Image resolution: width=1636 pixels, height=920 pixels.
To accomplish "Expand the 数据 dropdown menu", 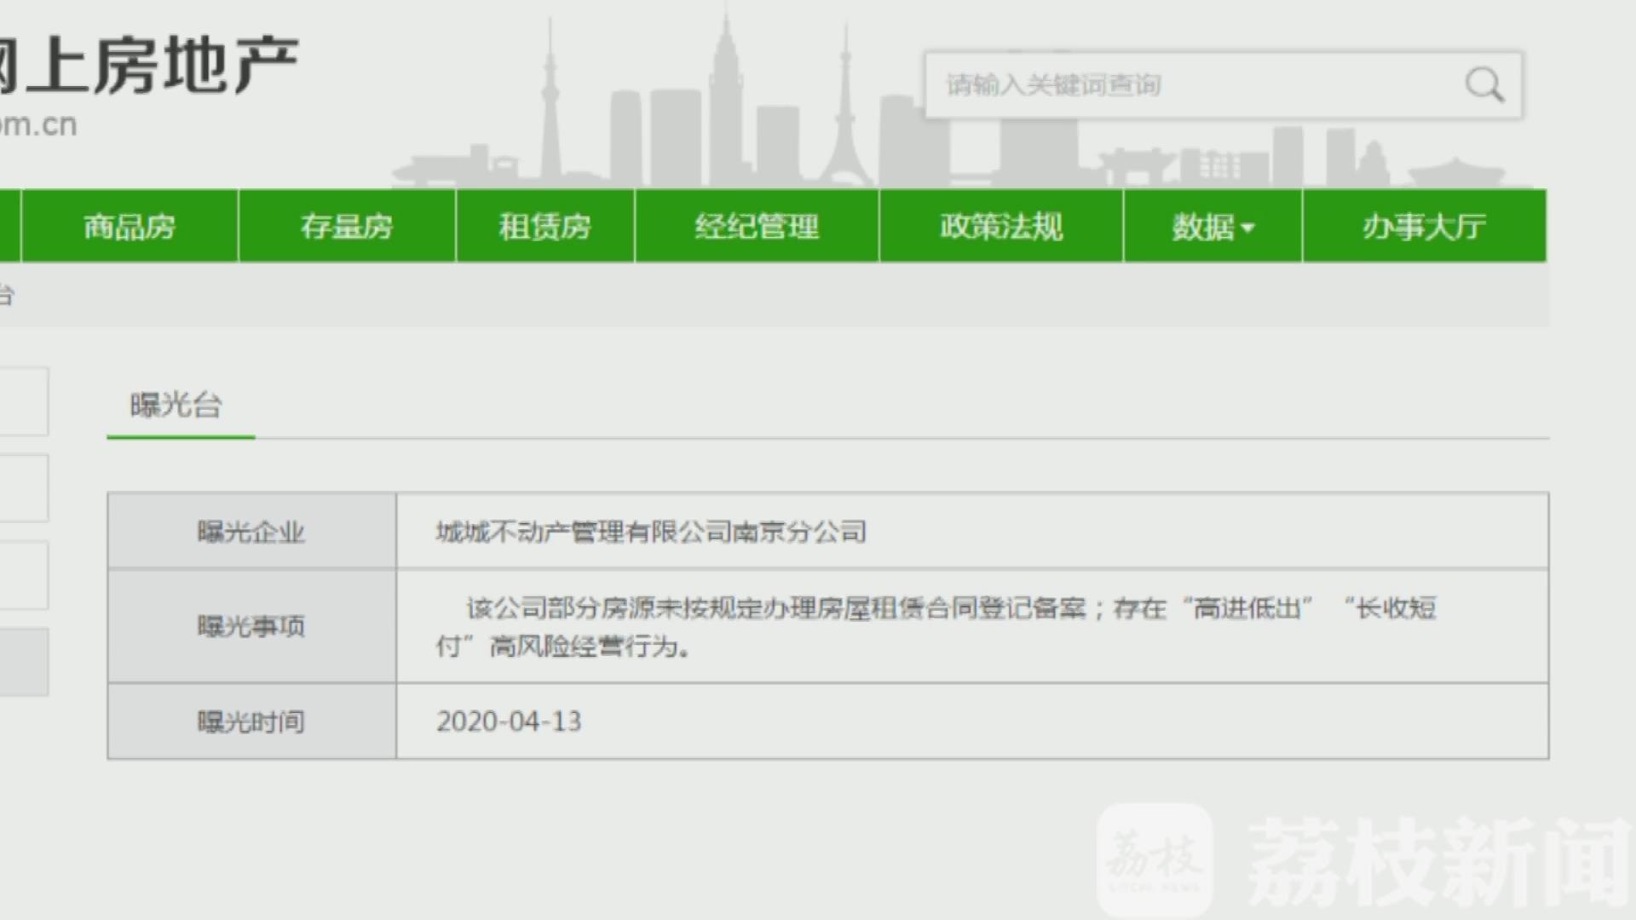I will coord(1213,226).
